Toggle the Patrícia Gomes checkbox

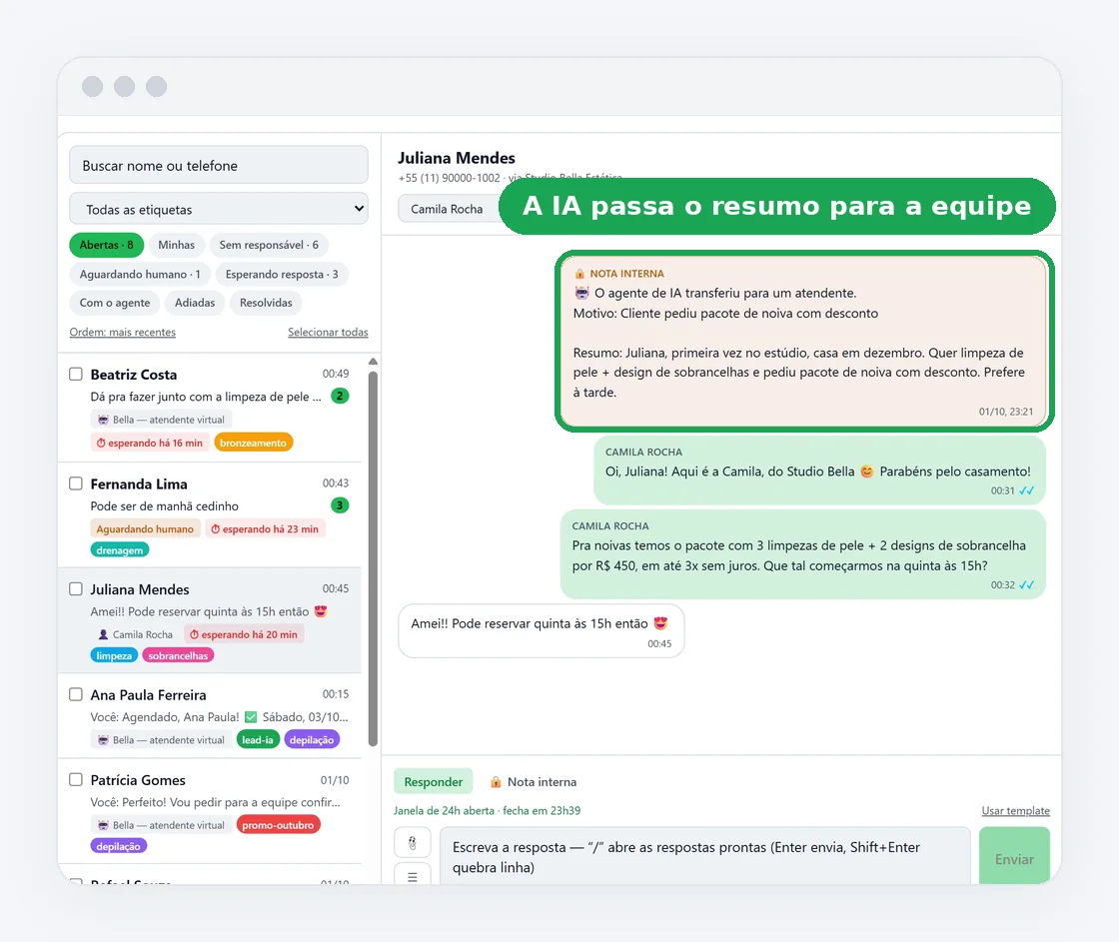click(76, 779)
